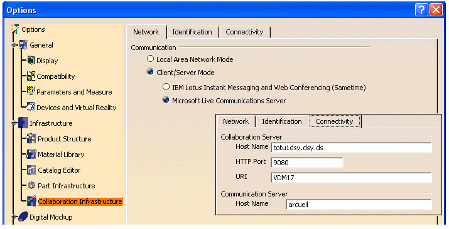The width and height of the screenshot is (449, 229).
Task: Click the Parameters and Measure icon
Action: pos(31,91)
